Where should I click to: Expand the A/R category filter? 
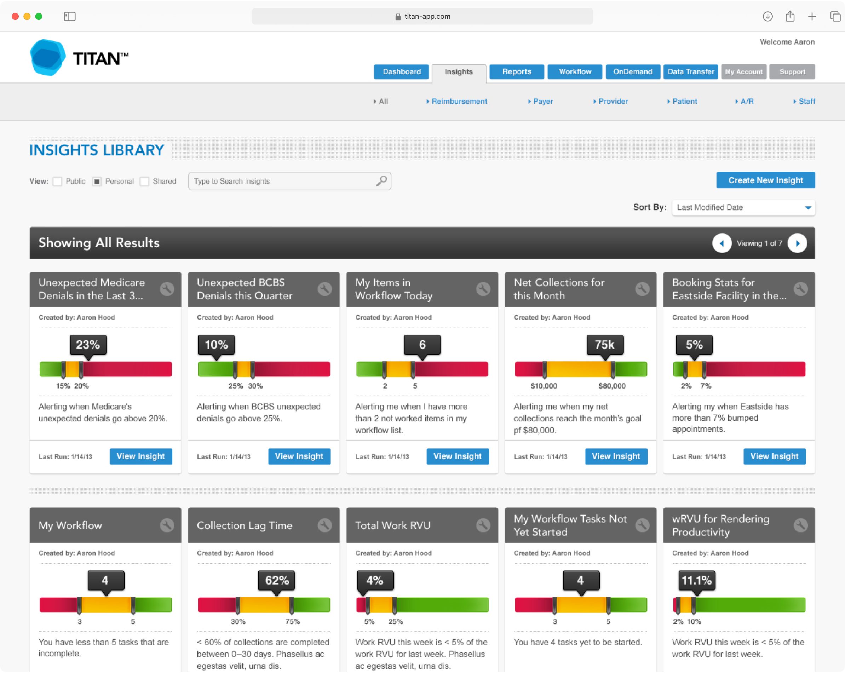(x=744, y=101)
